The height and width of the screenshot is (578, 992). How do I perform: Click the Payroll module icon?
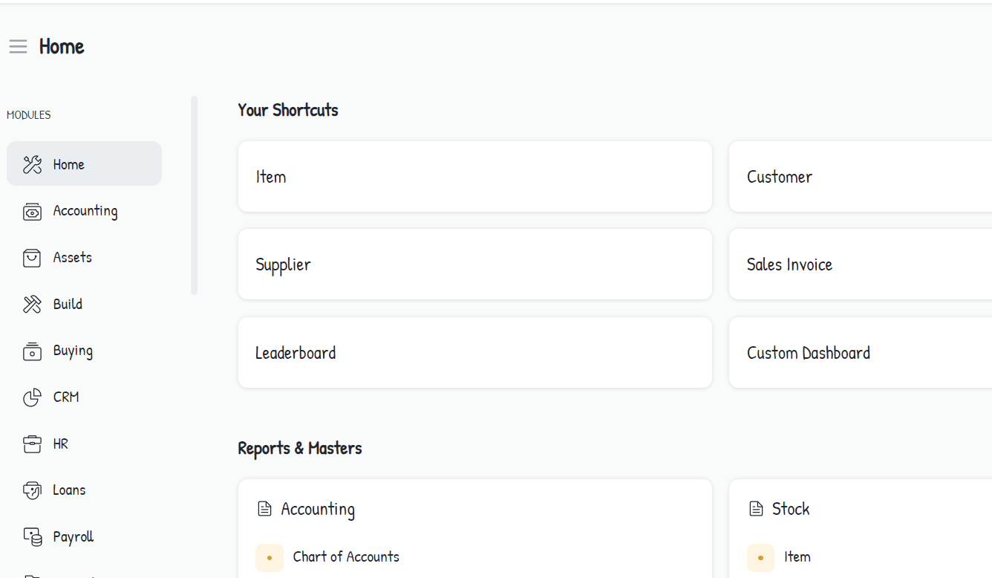[x=32, y=536]
